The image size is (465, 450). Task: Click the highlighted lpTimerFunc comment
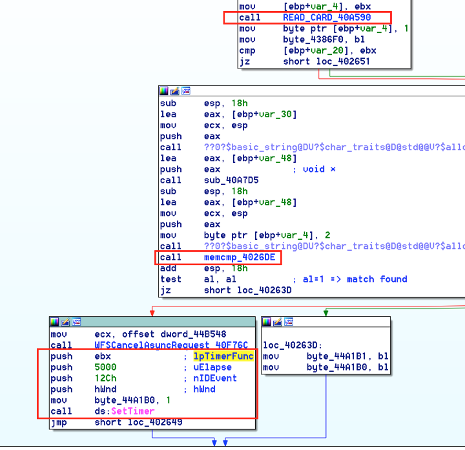[x=223, y=356]
